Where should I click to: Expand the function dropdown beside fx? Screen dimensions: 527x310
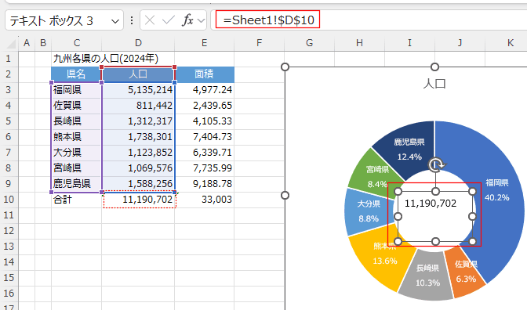[201, 21]
